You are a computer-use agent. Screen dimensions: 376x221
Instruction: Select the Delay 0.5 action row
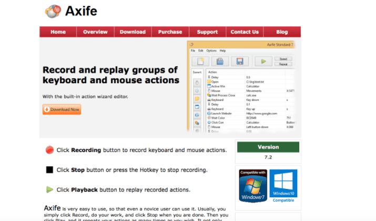(251, 77)
